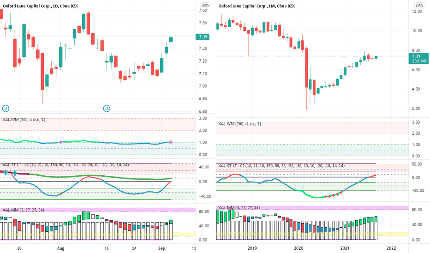Click 50.00 on monthly XAL-ST-LT axis
The width and height of the screenshot is (430, 253).
coord(417,164)
